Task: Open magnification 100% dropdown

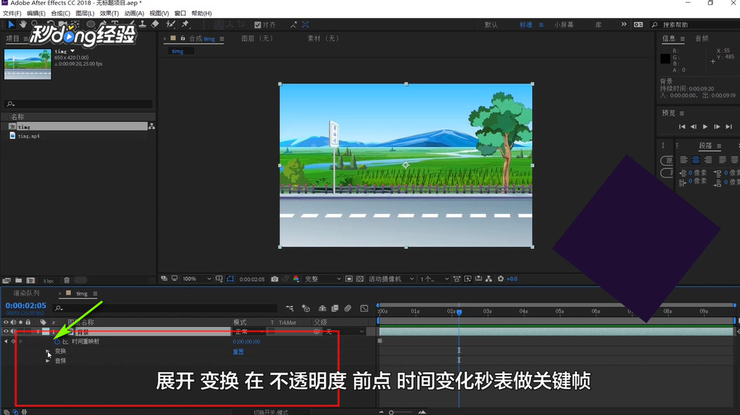Action: pyautogui.click(x=197, y=279)
